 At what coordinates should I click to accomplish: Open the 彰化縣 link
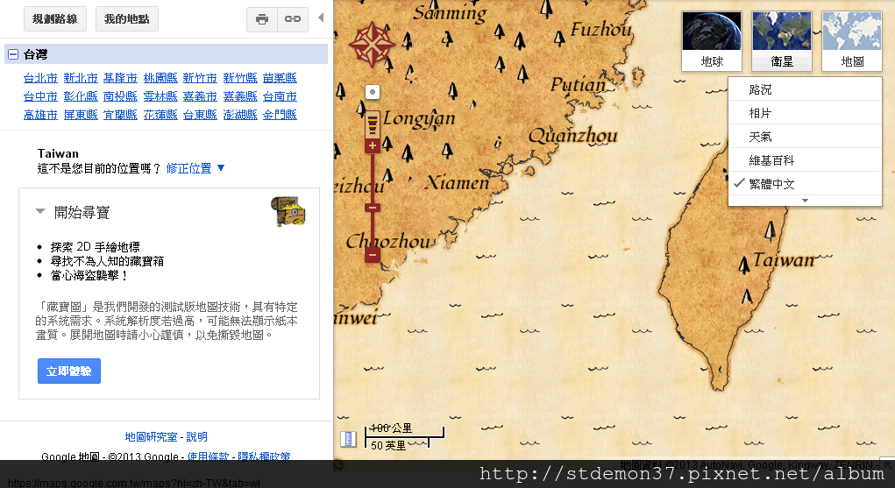pyautogui.click(x=81, y=95)
